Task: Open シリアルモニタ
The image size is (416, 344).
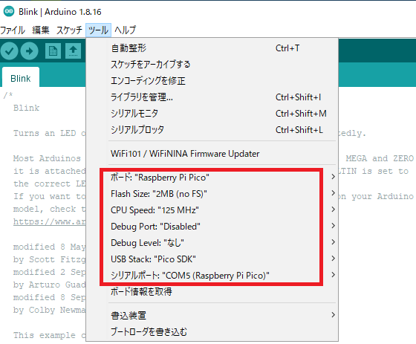Action: click(212, 114)
